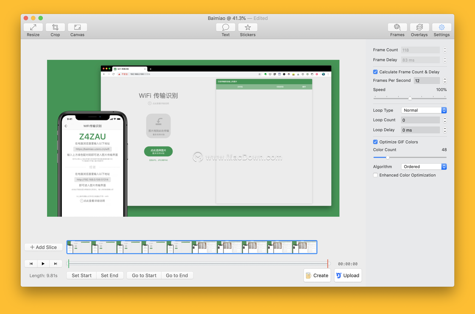This screenshot has height=314, width=475.
Task: Click Go to End
Action: pyautogui.click(x=177, y=275)
